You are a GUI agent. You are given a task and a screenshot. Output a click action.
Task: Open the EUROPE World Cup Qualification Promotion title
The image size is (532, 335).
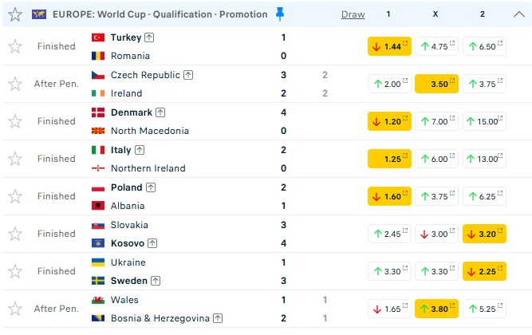[160, 14]
